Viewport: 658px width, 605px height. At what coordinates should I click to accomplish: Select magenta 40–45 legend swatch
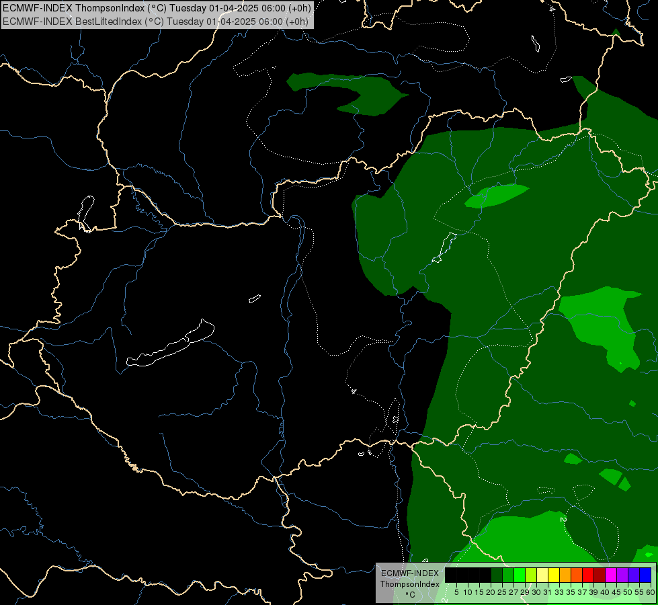tap(611, 575)
